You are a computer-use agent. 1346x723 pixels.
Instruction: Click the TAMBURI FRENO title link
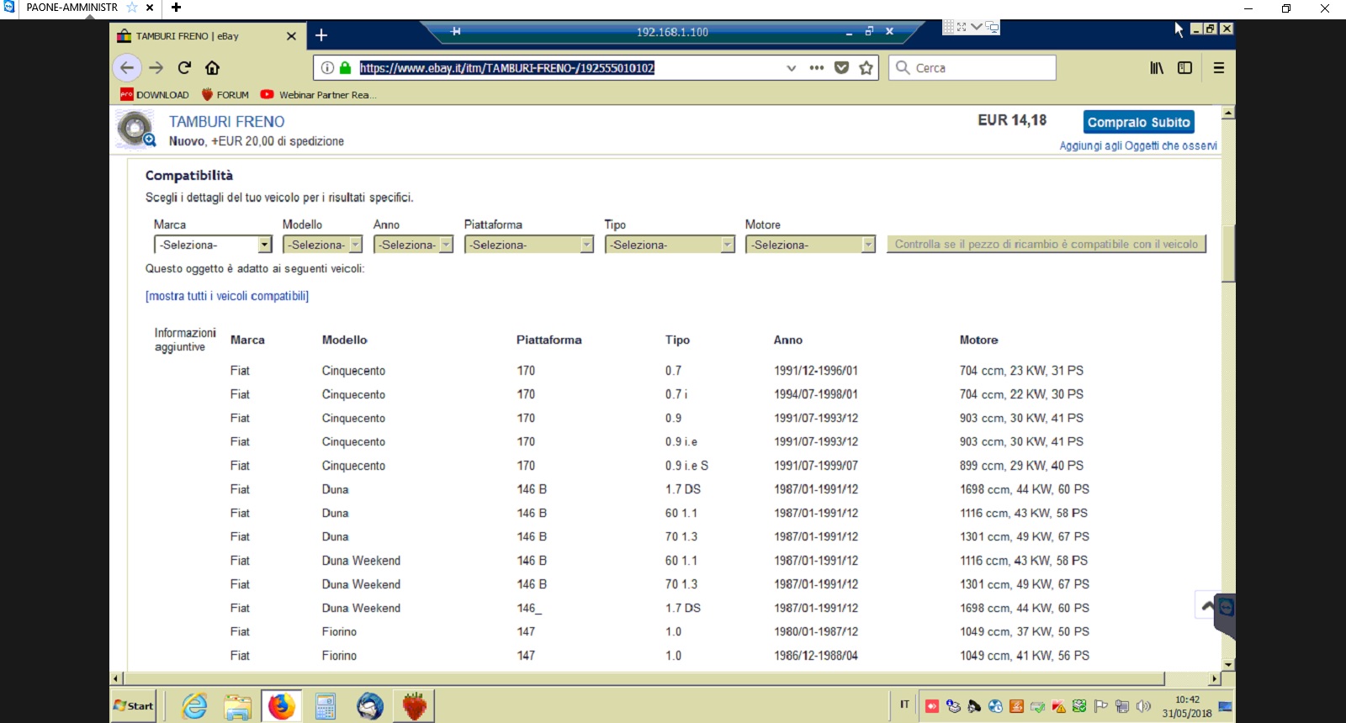click(227, 122)
